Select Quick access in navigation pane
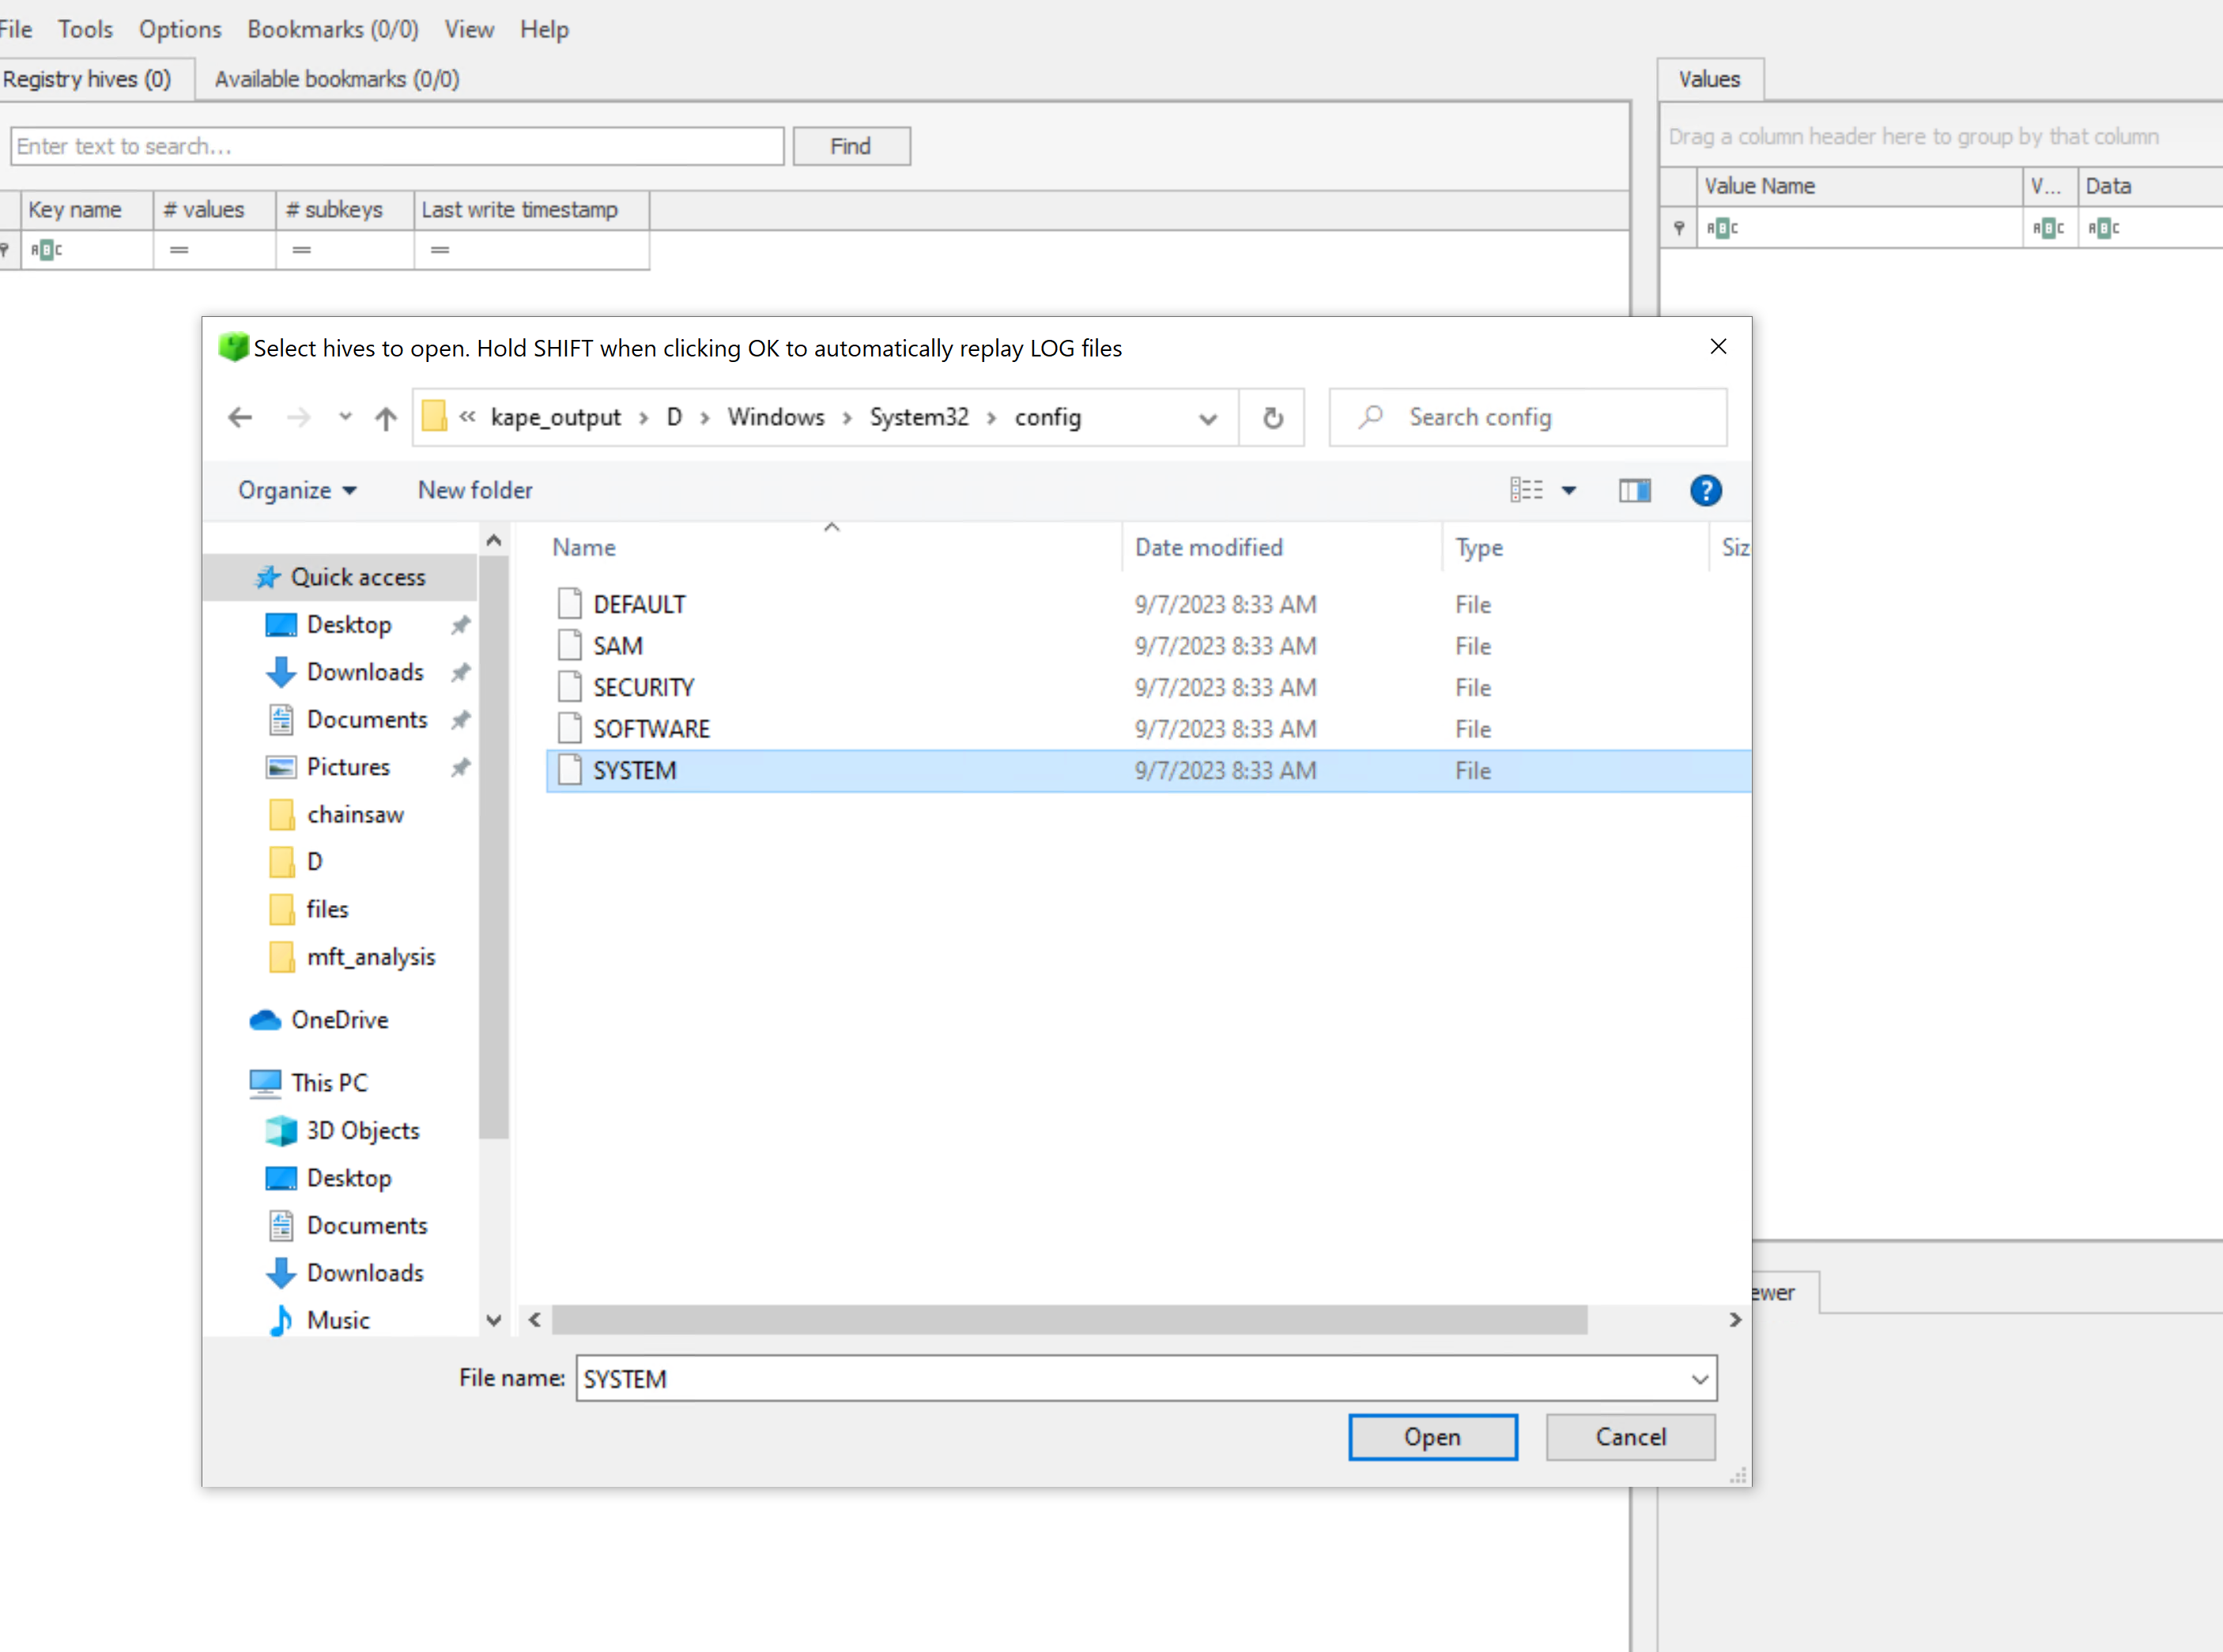Screen dimensions: 2223x1652 tap(340, 577)
